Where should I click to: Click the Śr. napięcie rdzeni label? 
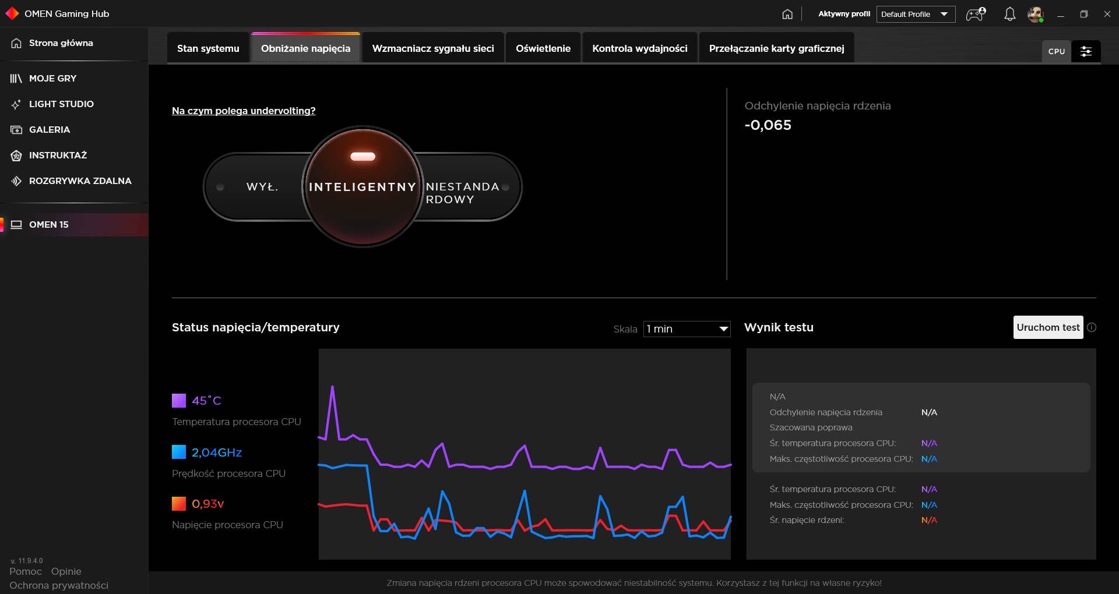[x=807, y=520]
